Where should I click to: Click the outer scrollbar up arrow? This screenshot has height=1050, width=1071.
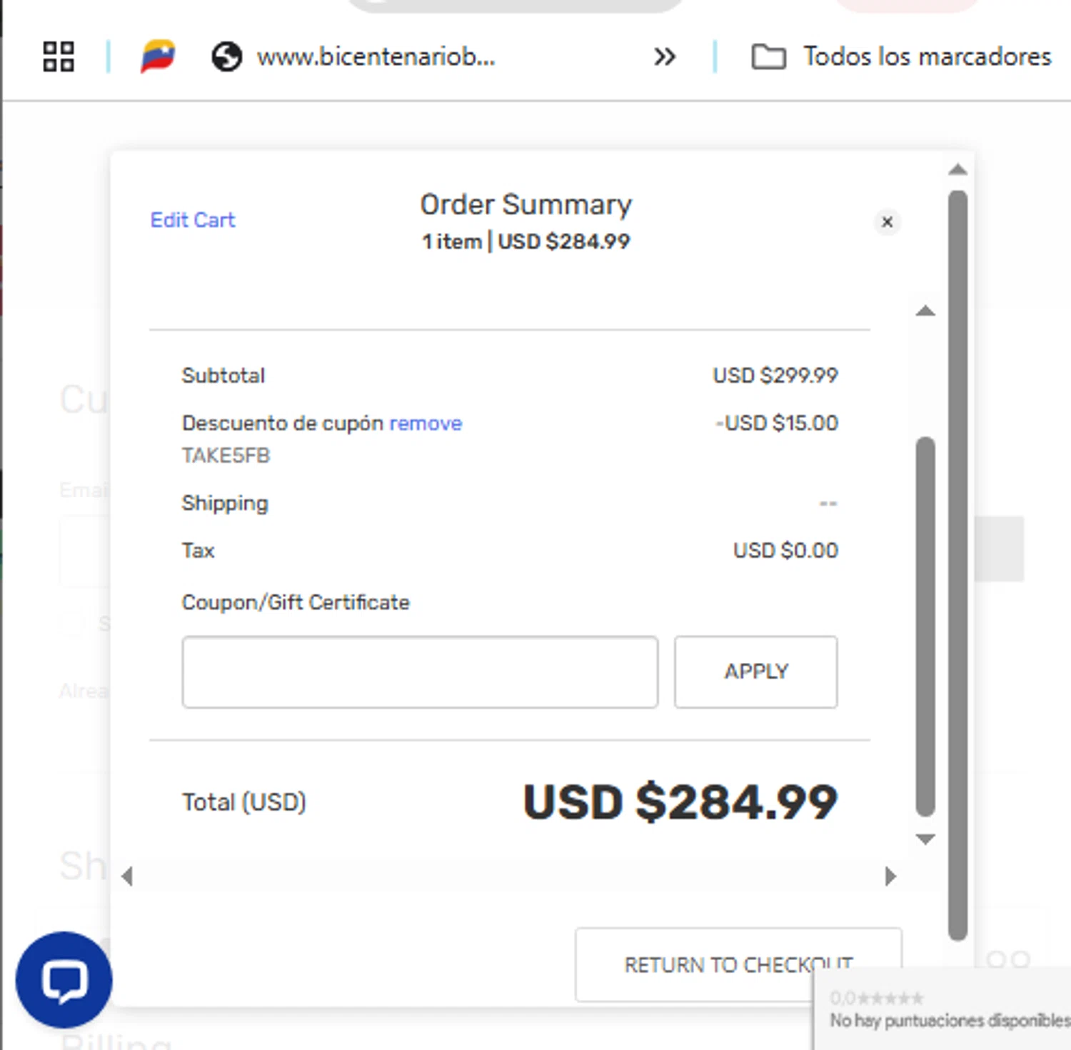958,170
